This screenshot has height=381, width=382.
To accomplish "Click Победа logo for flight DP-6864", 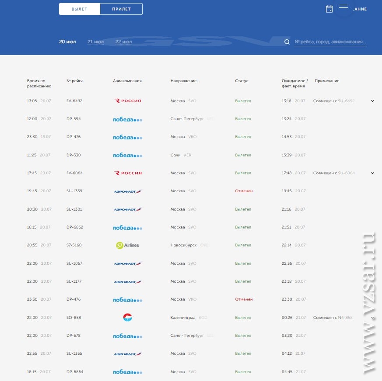I will 128,372.
